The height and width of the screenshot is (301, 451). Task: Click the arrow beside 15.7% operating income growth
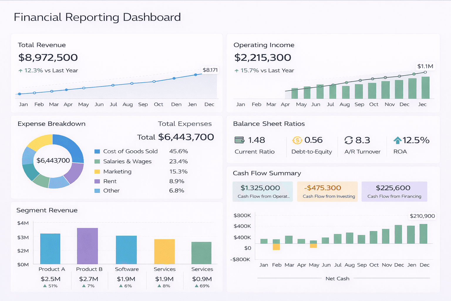[236, 71]
